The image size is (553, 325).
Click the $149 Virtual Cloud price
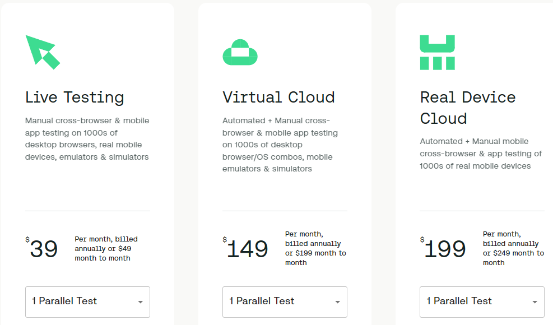tap(245, 248)
